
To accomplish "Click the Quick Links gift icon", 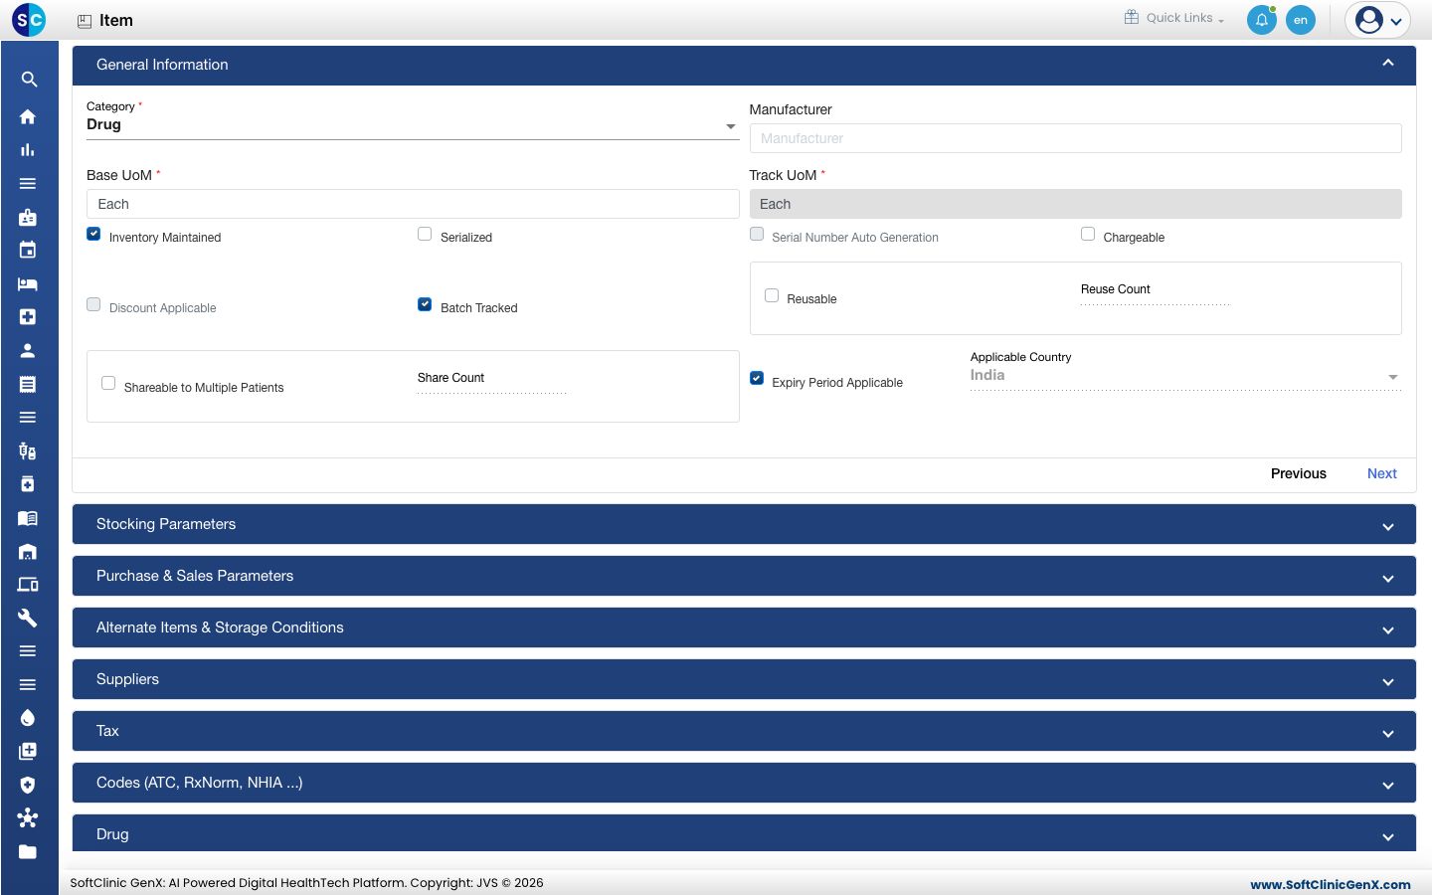I will (x=1132, y=17).
